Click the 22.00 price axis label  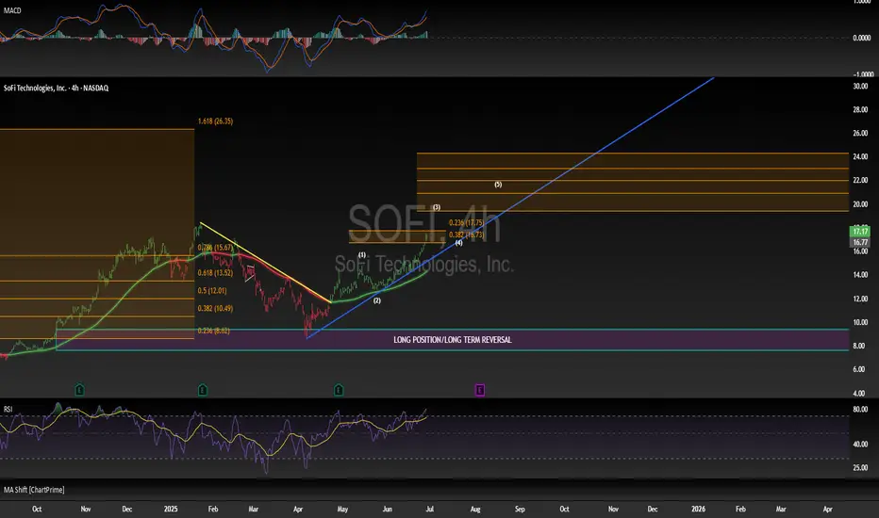(860, 180)
